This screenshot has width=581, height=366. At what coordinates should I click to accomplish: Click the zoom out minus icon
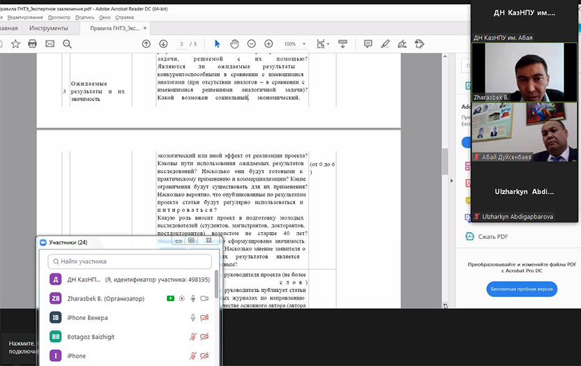252,43
